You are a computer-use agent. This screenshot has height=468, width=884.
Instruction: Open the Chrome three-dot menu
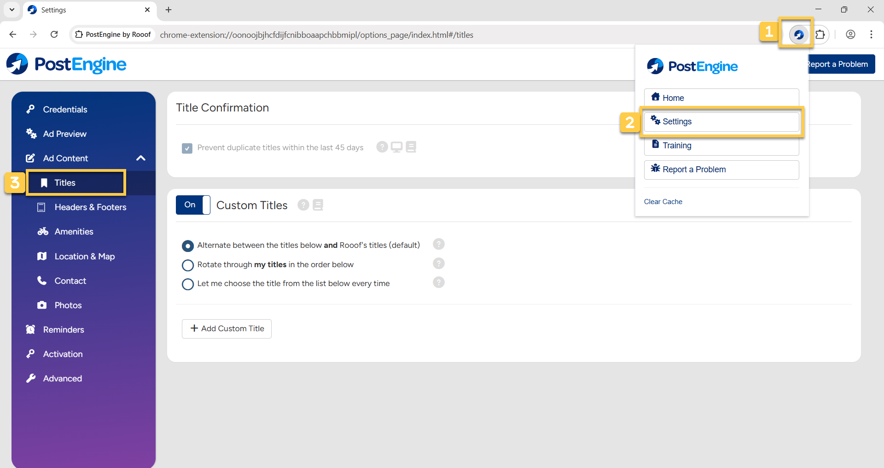[871, 35]
